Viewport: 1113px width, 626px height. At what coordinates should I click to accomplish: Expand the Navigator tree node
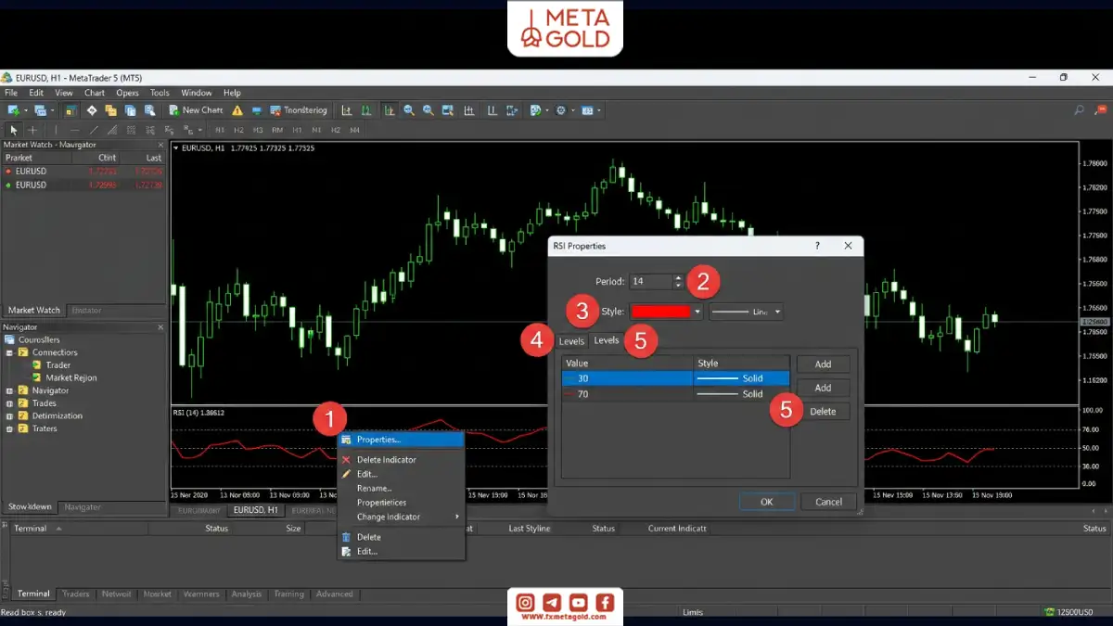pos(9,390)
